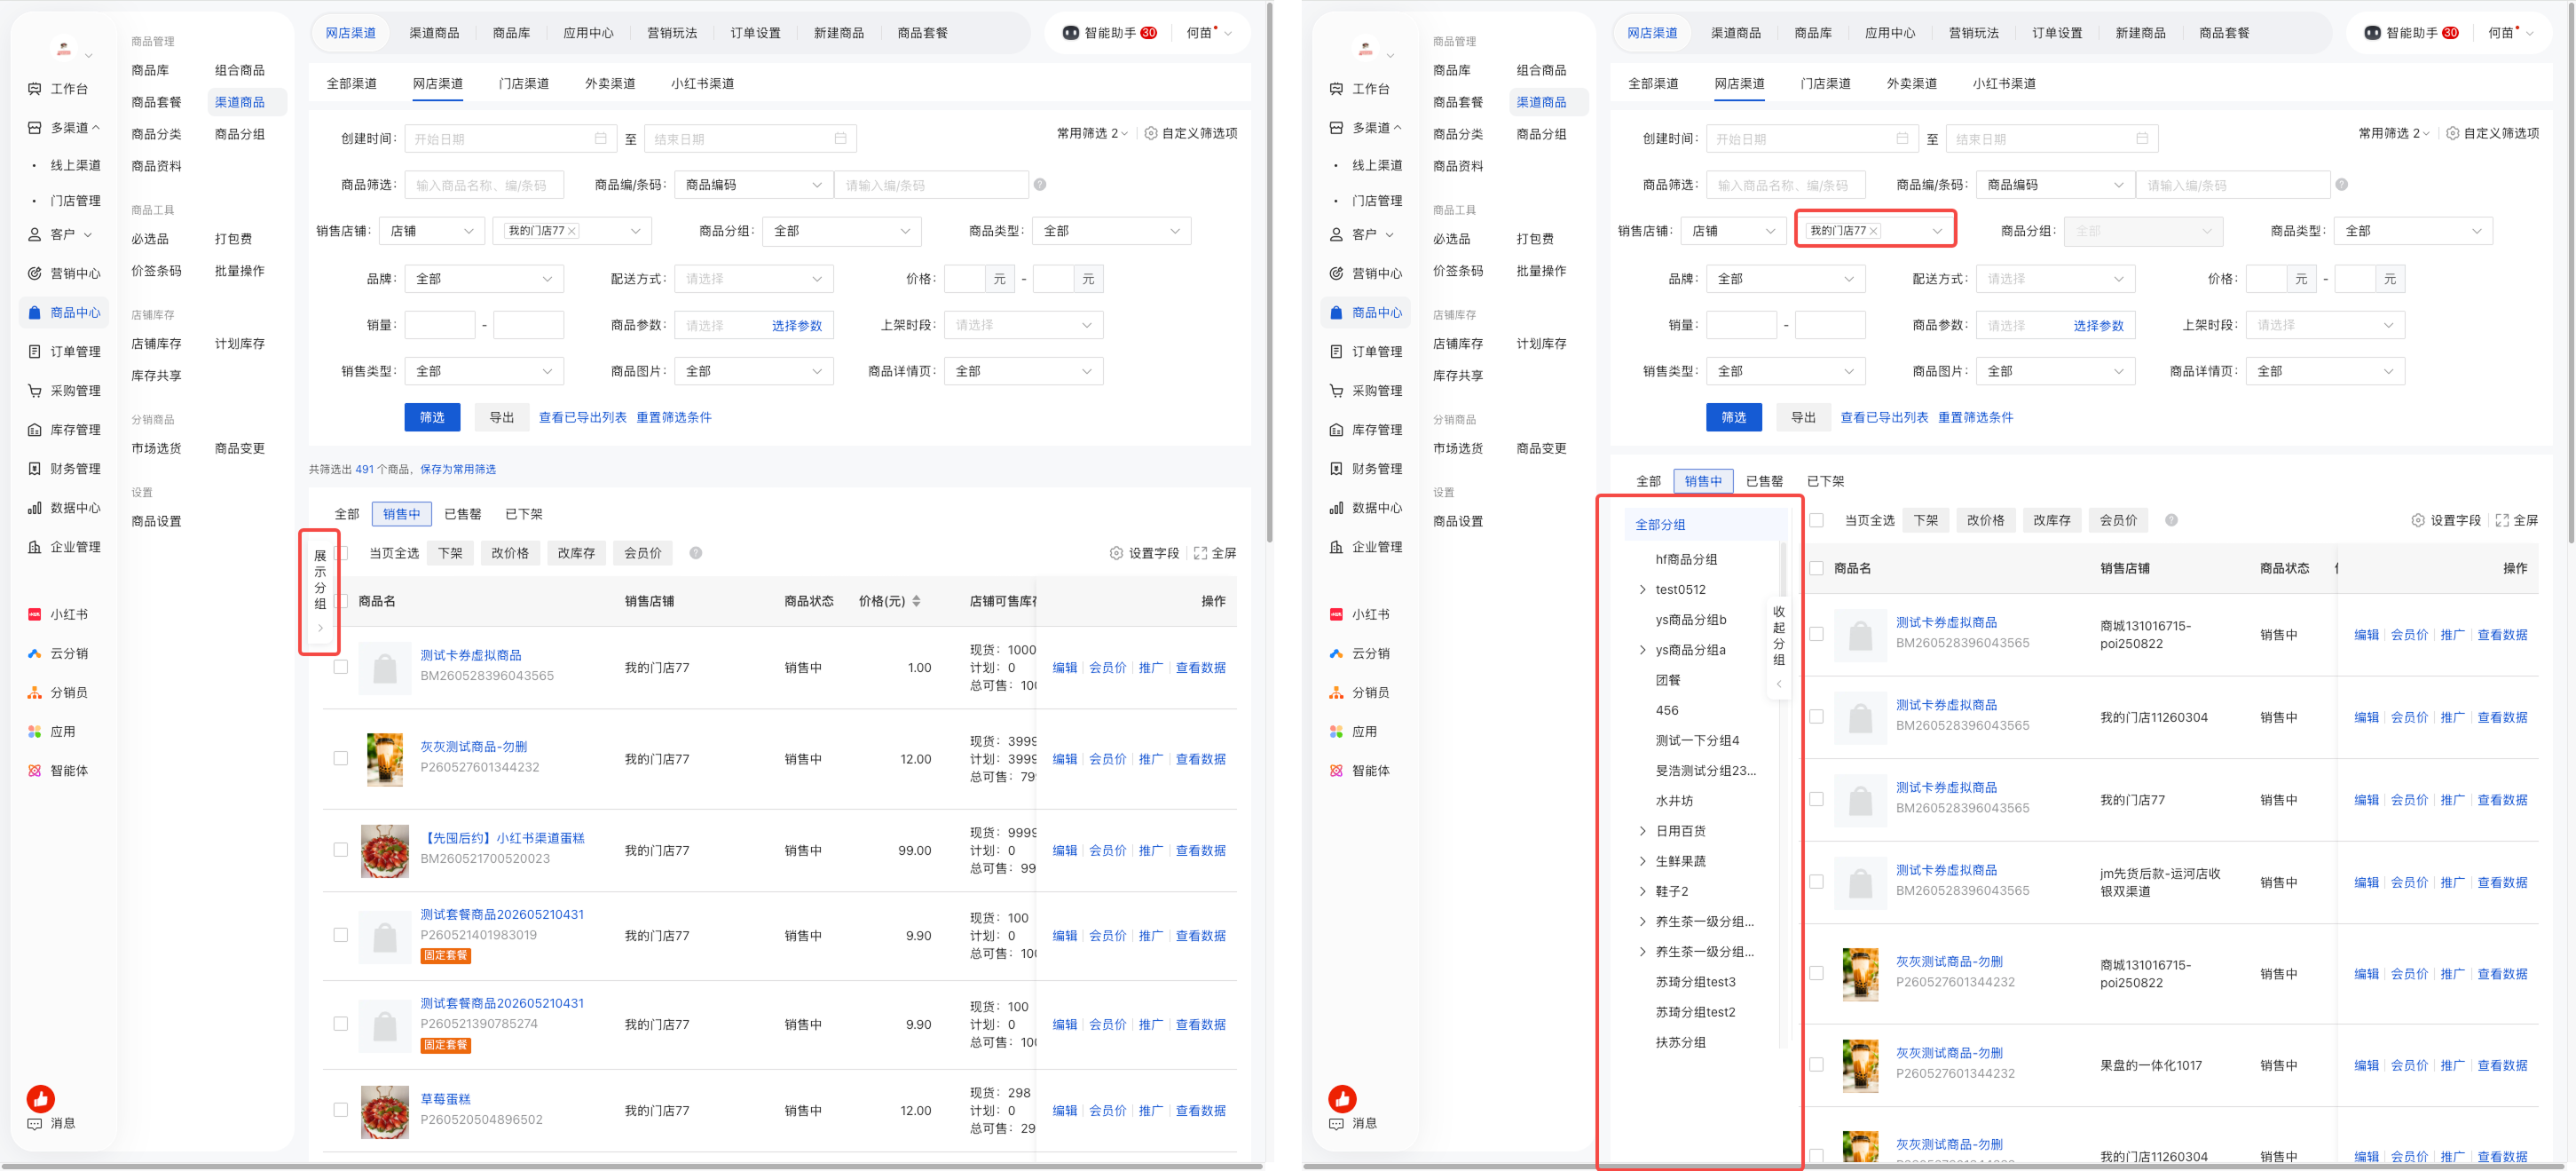Switch to 门店渠道 tab in left screenshot

(x=524, y=84)
